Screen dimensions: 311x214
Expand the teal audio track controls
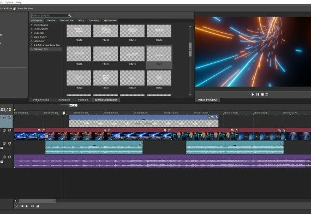coord(2,148)
